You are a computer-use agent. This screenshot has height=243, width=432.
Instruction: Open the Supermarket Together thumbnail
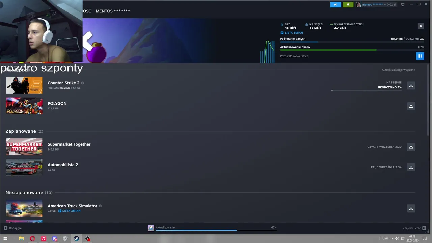(24, 147)
